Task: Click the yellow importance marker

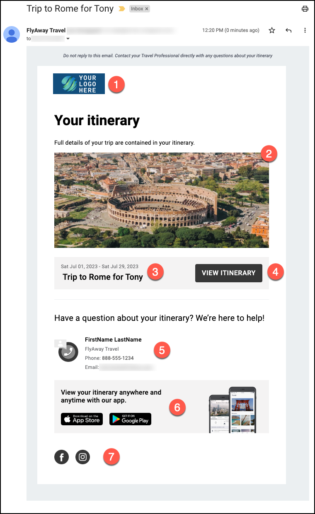Action: click(x=122, y=9)
